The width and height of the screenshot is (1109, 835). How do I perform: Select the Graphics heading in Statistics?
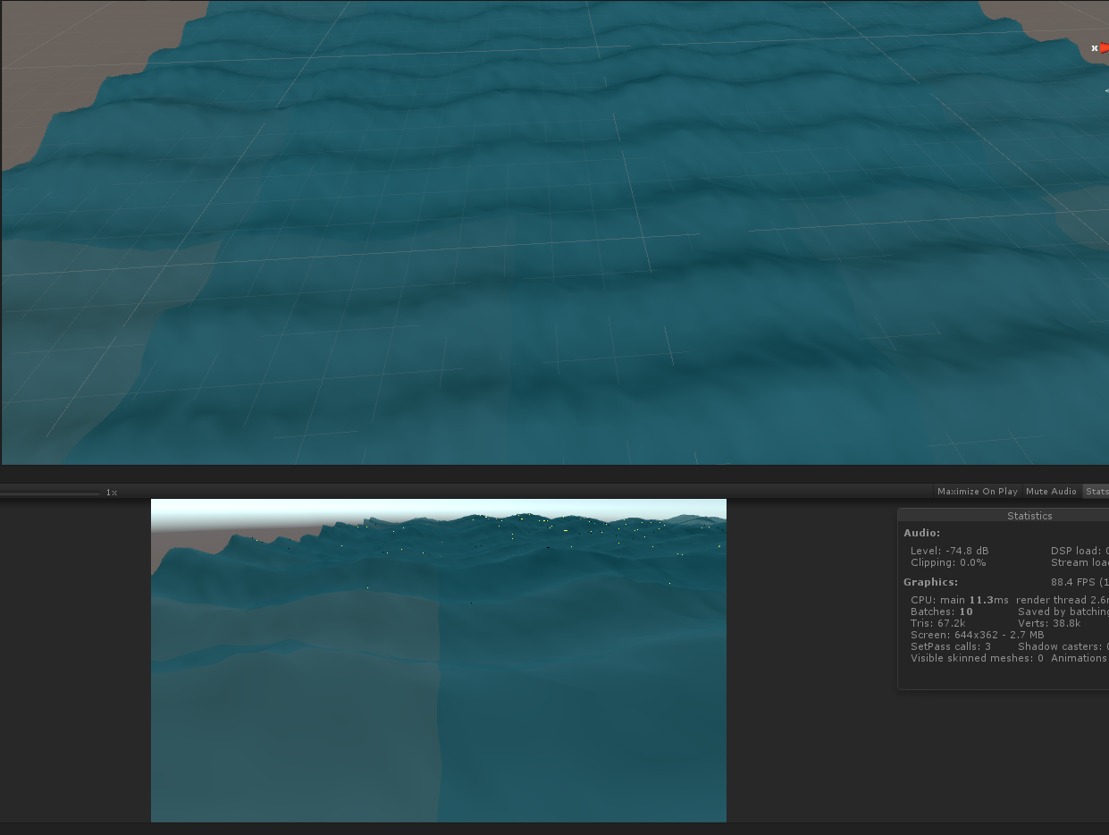coord(930,582)
